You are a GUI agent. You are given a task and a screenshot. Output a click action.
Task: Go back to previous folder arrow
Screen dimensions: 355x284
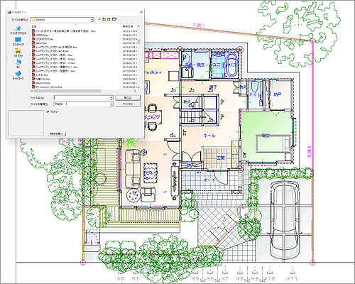(99, 19)
